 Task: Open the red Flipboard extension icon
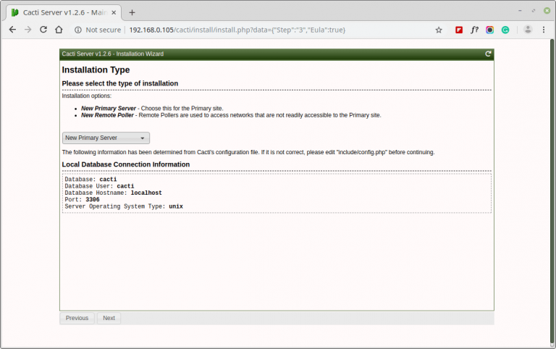459,30
